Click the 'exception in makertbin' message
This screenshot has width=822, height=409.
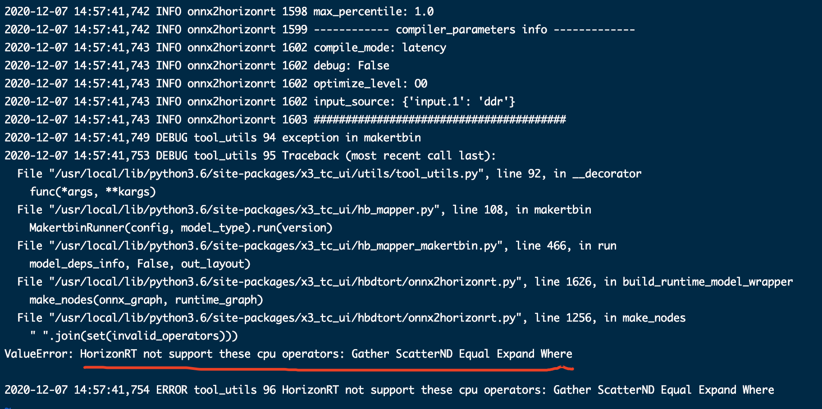point(351,138)
